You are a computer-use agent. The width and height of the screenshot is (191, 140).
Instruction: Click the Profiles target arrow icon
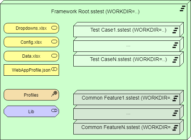click(x=54, y=94)
